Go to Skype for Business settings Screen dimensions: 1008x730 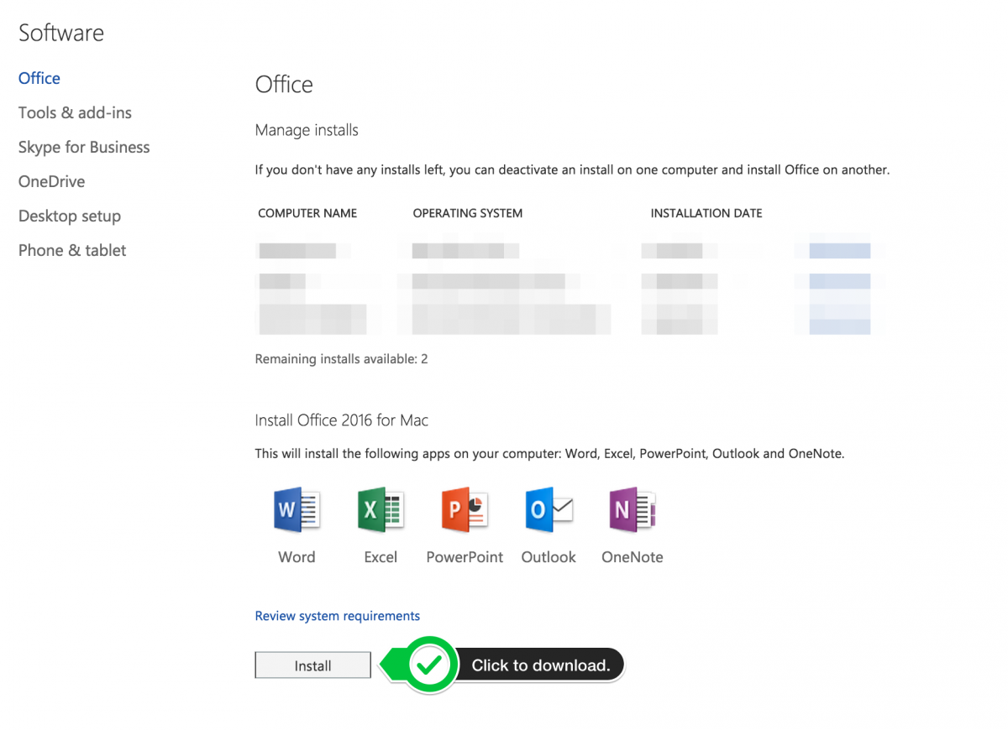pyautogui.click(x=84, y=147)
